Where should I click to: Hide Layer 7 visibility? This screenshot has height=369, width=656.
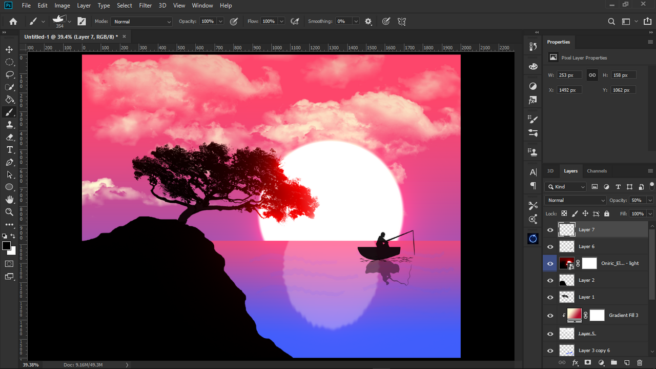pyautogui.click(x=550, y=230)
